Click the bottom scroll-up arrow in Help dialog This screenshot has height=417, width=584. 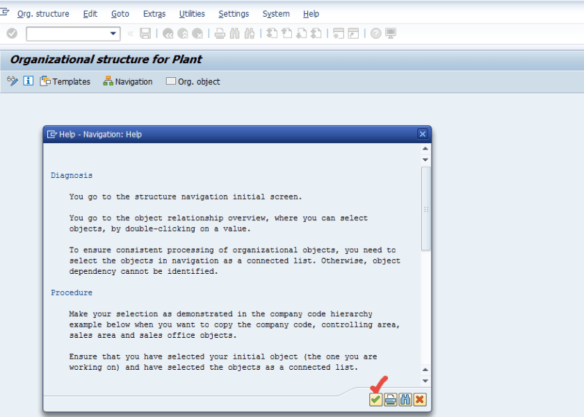click(425, 370)
